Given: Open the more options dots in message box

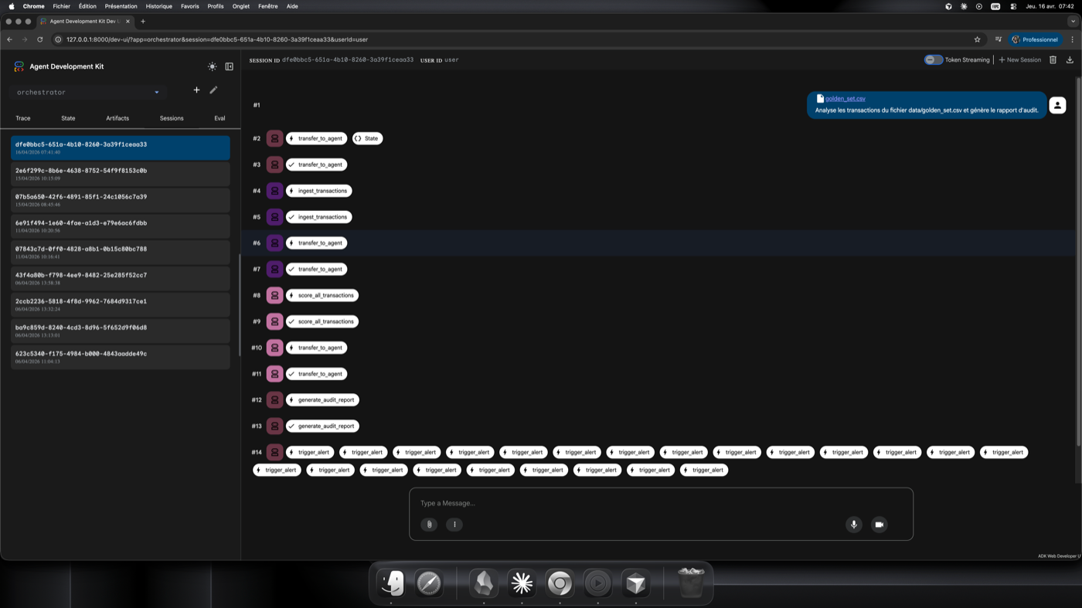Looking at the screenshot, I should (454, 525).
